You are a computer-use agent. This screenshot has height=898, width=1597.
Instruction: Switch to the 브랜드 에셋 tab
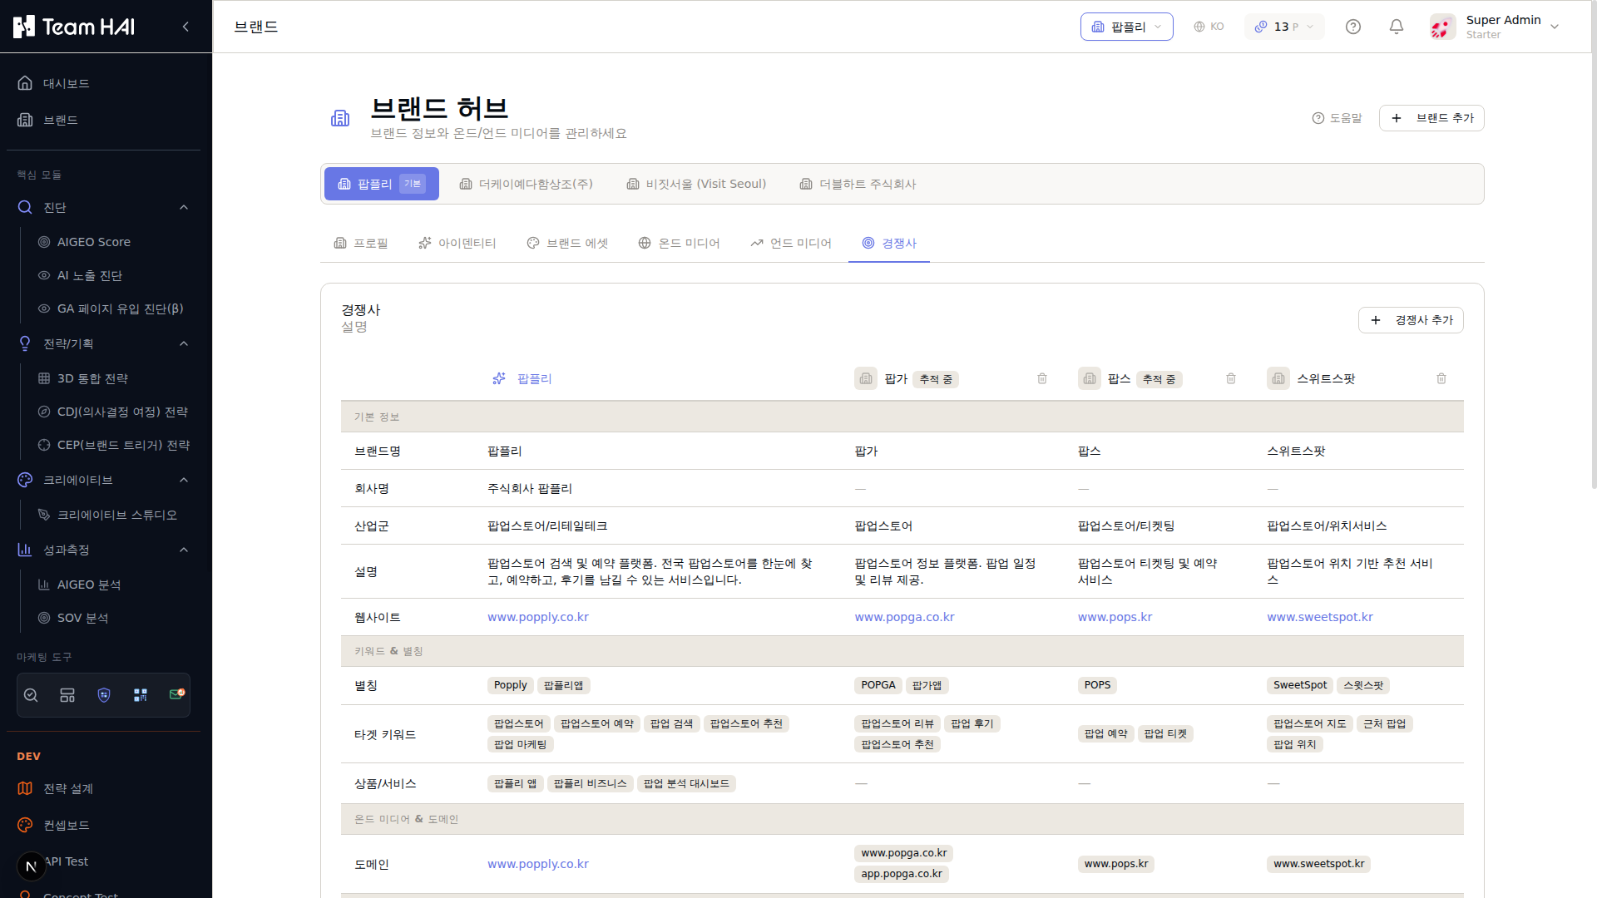(568, 243)
